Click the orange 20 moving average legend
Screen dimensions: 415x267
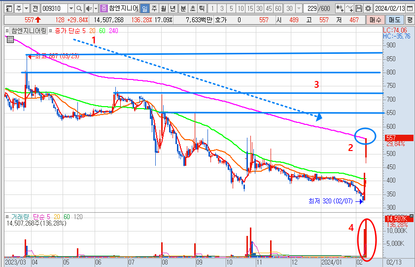point(92,31)
